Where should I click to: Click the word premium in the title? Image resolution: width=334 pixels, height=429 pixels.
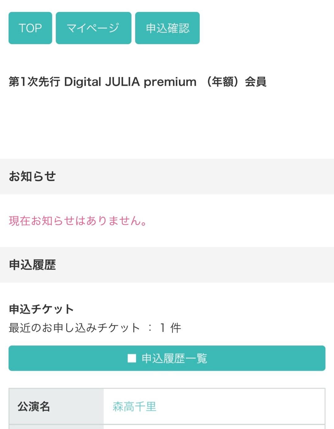(170, 82)
